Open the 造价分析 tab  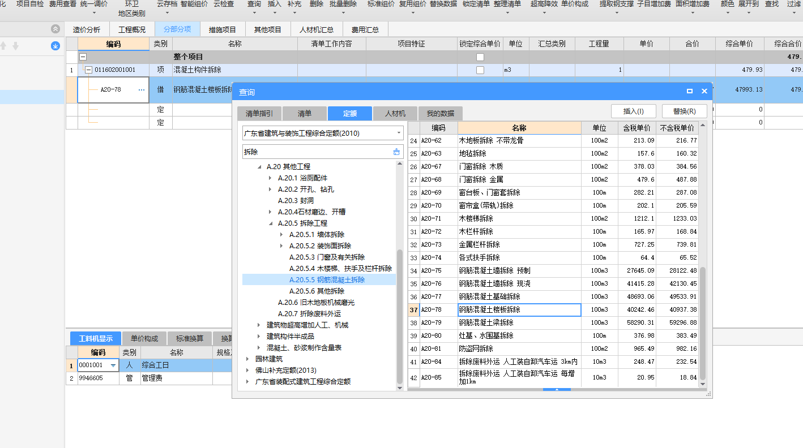coord(87,29)
